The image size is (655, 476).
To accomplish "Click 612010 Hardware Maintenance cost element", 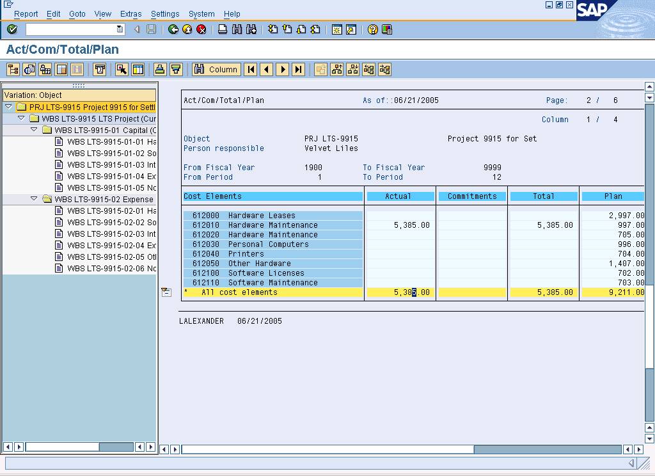I will pyautogui.click(x=272, y=225).
